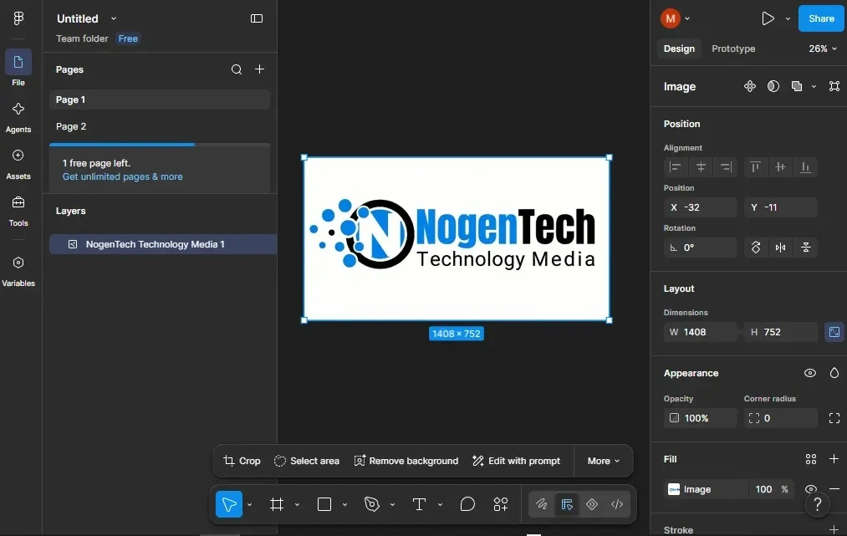Open the Assets sidebar panel
This screenshot has height=536, width=847.
tap(18, 164)
